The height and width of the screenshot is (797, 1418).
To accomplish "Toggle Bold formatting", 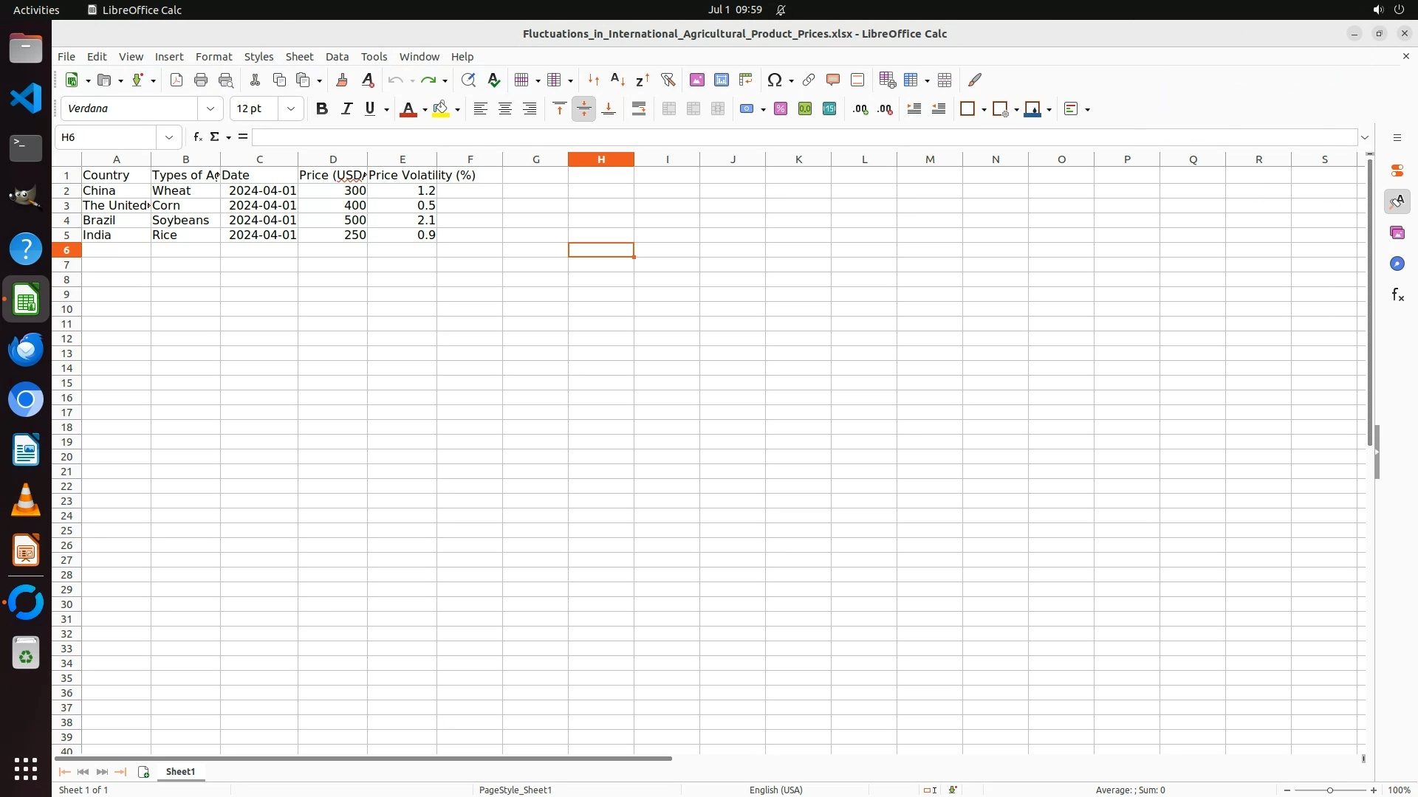I will [x=321, y=109].
